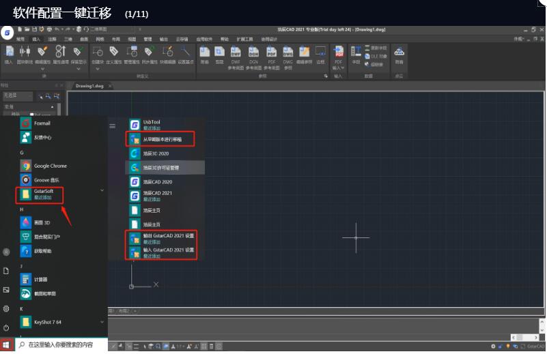Click the 边框 frame ribbon icon
The image size is (547, 354).
[320, 55]
